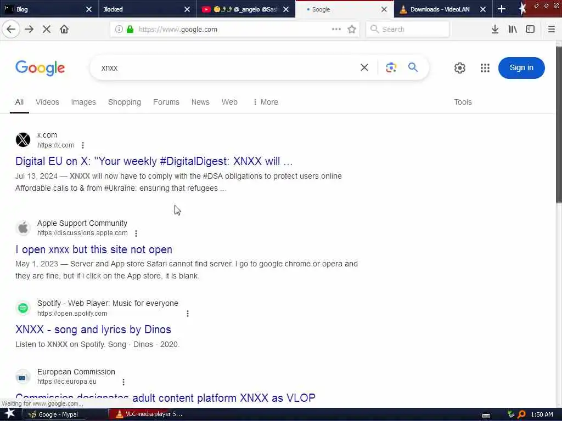This screenshot has width=562, height=421.
Task: Open options for the x.com result
Action: (x=83, y=145)
